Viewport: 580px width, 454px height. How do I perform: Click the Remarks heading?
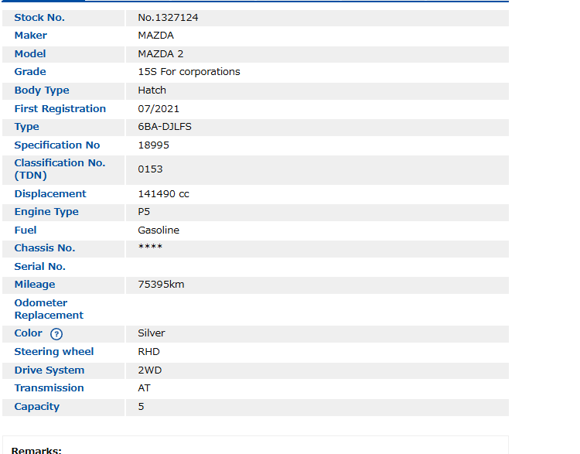[x=36, y=450]
